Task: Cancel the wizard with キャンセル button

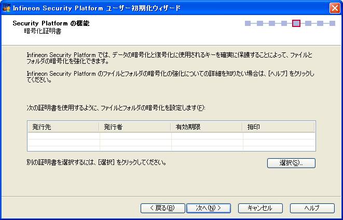Action: pos(260,208)
